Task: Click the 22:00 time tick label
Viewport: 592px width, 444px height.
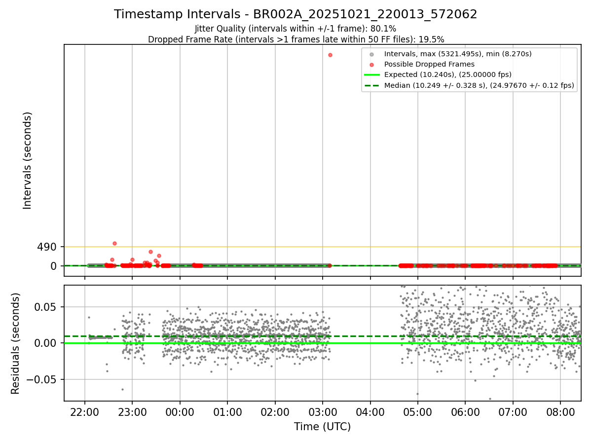Action: [85, 412]
